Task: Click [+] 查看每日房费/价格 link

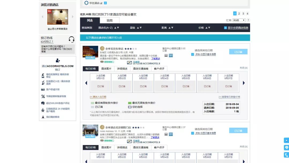Action: coord(229,97)
